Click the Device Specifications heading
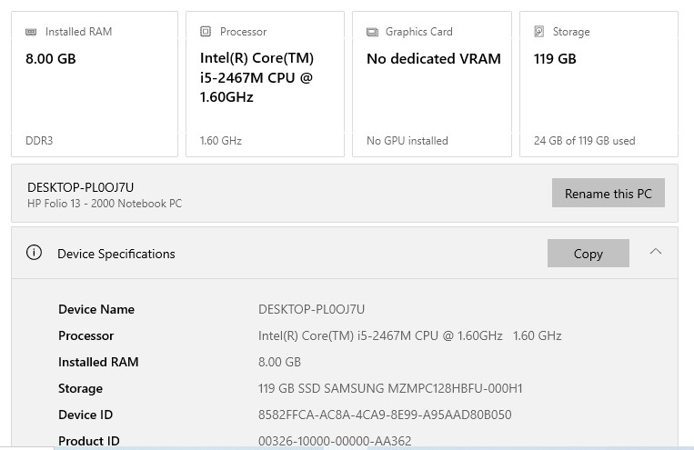 point(116,254)
